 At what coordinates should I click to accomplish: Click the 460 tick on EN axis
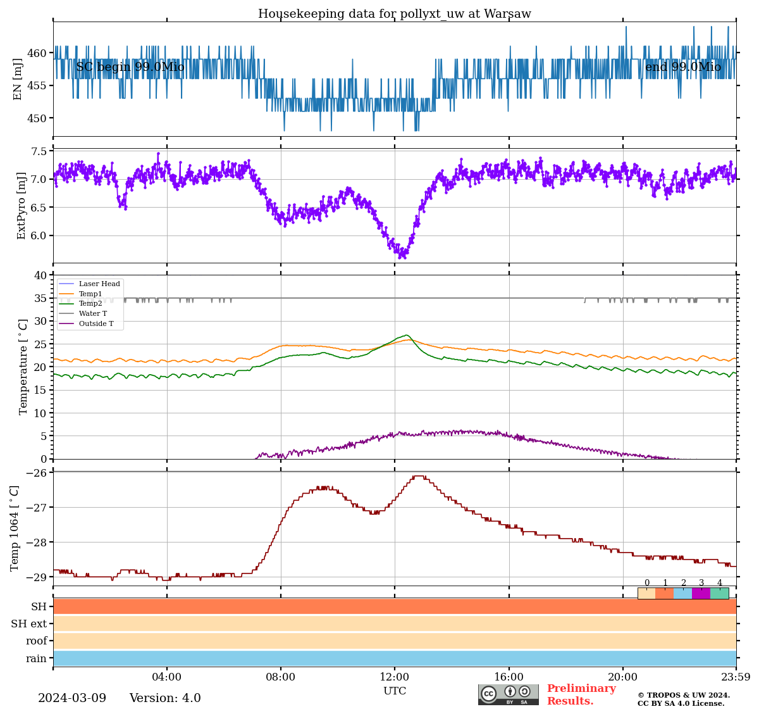[x=37, y=53]
